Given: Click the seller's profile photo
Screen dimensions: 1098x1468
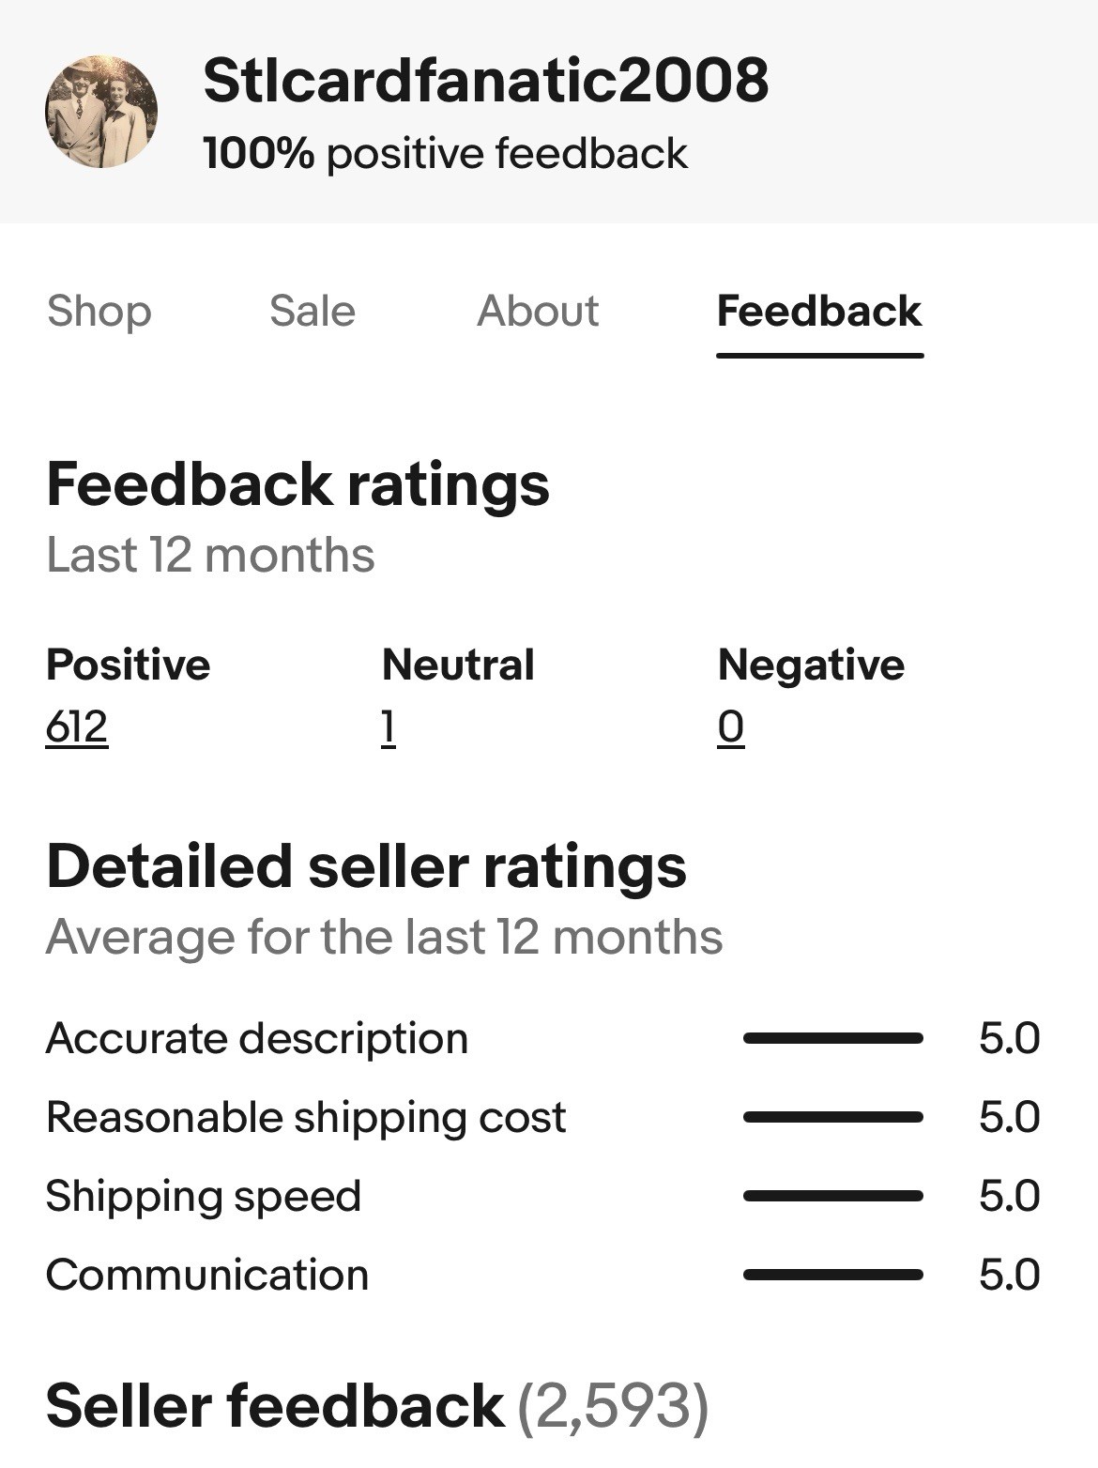Looking at the screenshot, I should tap(101, 112).
